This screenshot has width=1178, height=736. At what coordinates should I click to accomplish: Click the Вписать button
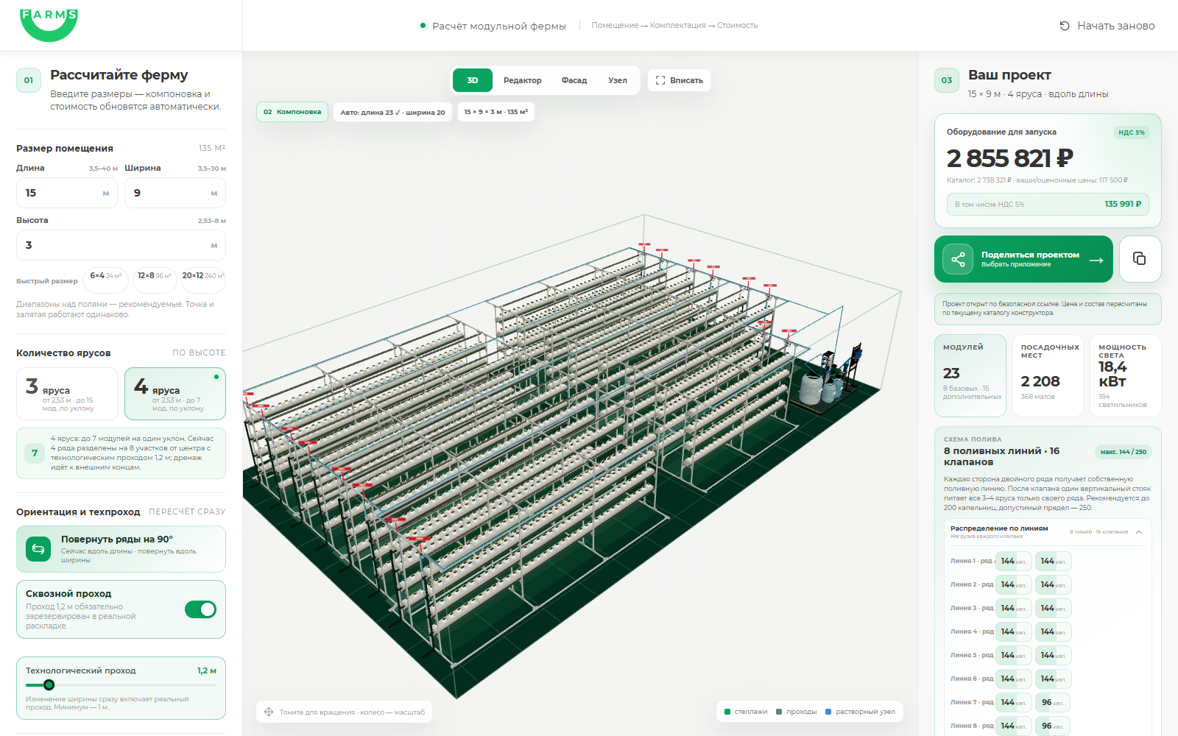[x=680, y=80]
